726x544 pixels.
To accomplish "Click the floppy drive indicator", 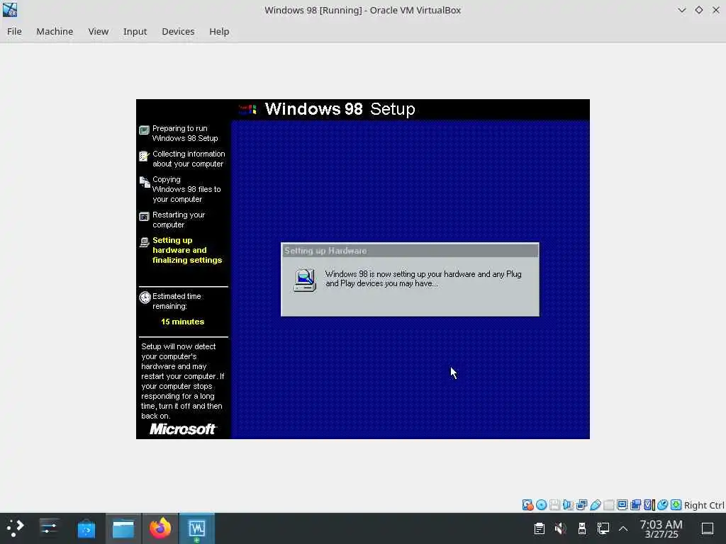I will point(554,504).
